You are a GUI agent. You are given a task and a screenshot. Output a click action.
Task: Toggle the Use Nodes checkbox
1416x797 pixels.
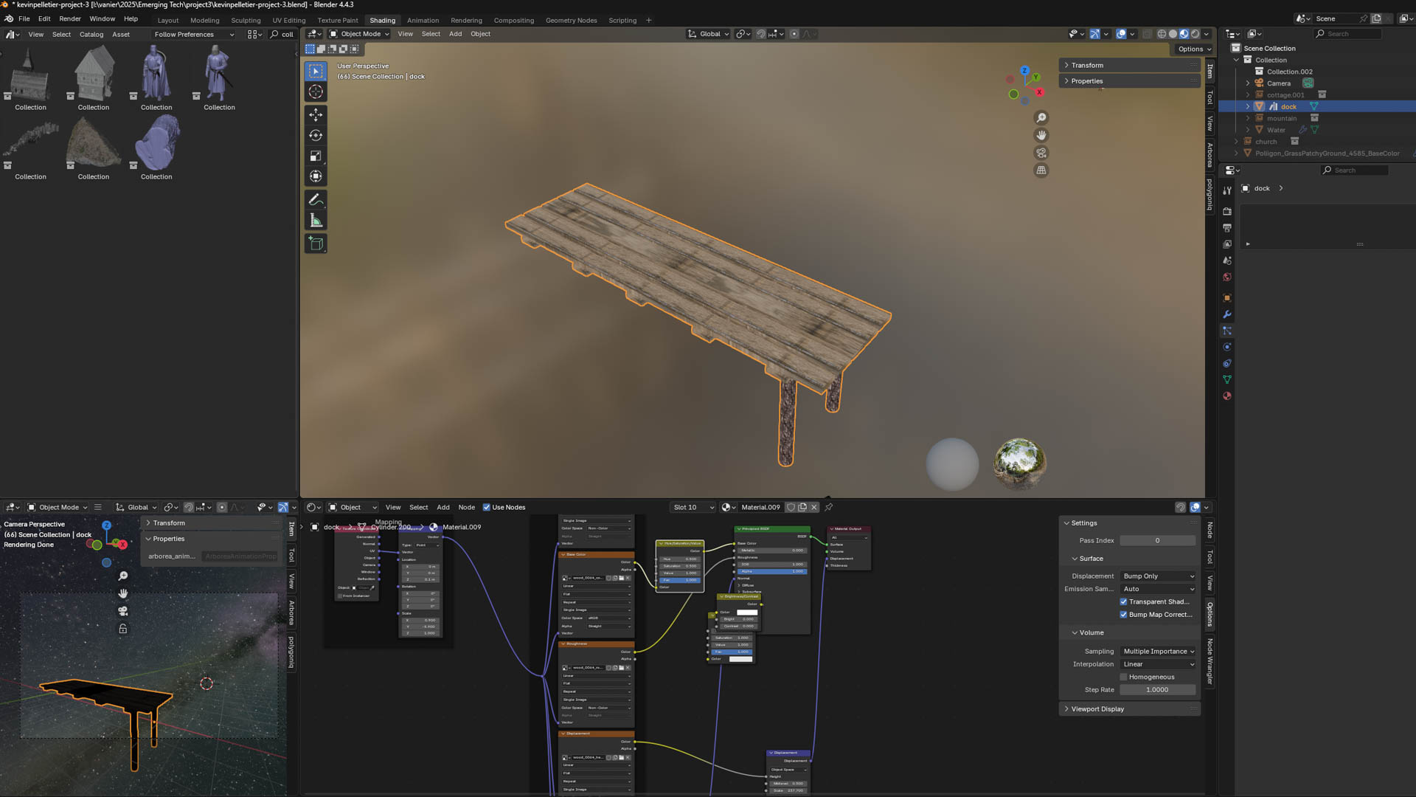[x=487, y=508]
